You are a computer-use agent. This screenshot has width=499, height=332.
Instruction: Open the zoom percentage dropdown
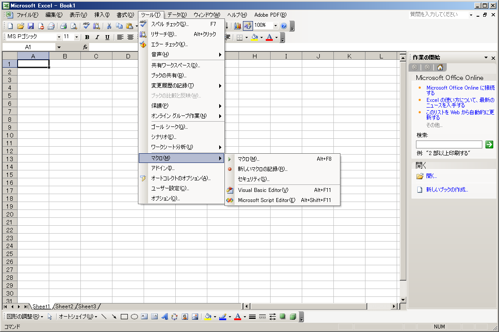(x=275, y=25)
